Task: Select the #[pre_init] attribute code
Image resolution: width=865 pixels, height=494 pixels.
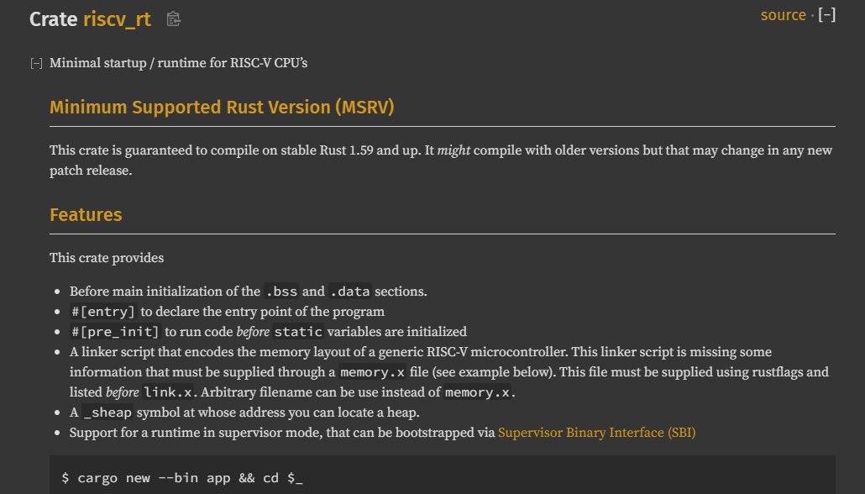Action: [115, 332]
